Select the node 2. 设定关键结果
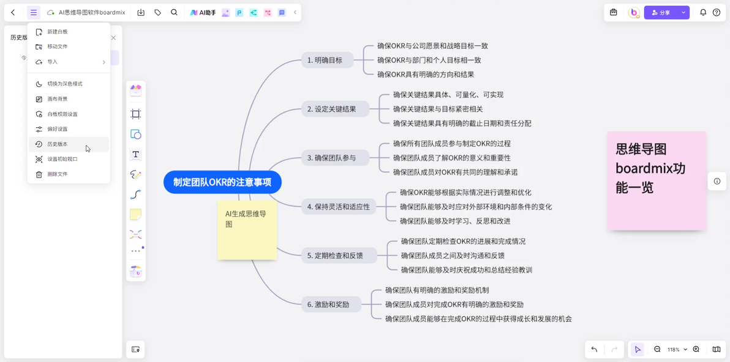The width and height of the screenshot is (730, 362). click(x=335, y=109)
